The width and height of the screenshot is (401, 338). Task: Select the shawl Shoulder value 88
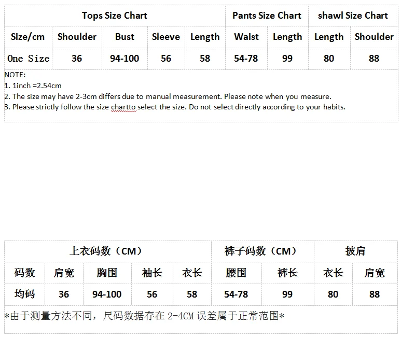tap(374, 59)
